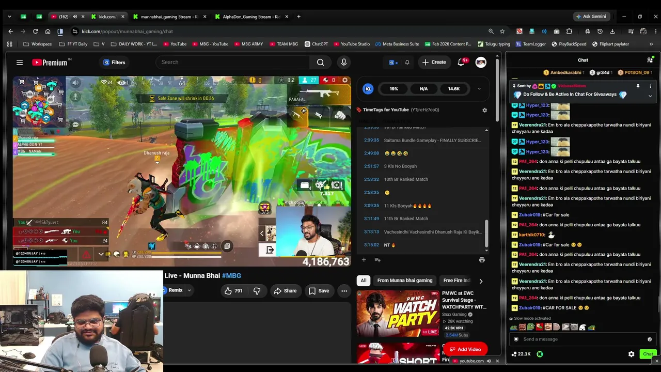
Task: Open Kick chat settings gear
Action: point(631,354)
